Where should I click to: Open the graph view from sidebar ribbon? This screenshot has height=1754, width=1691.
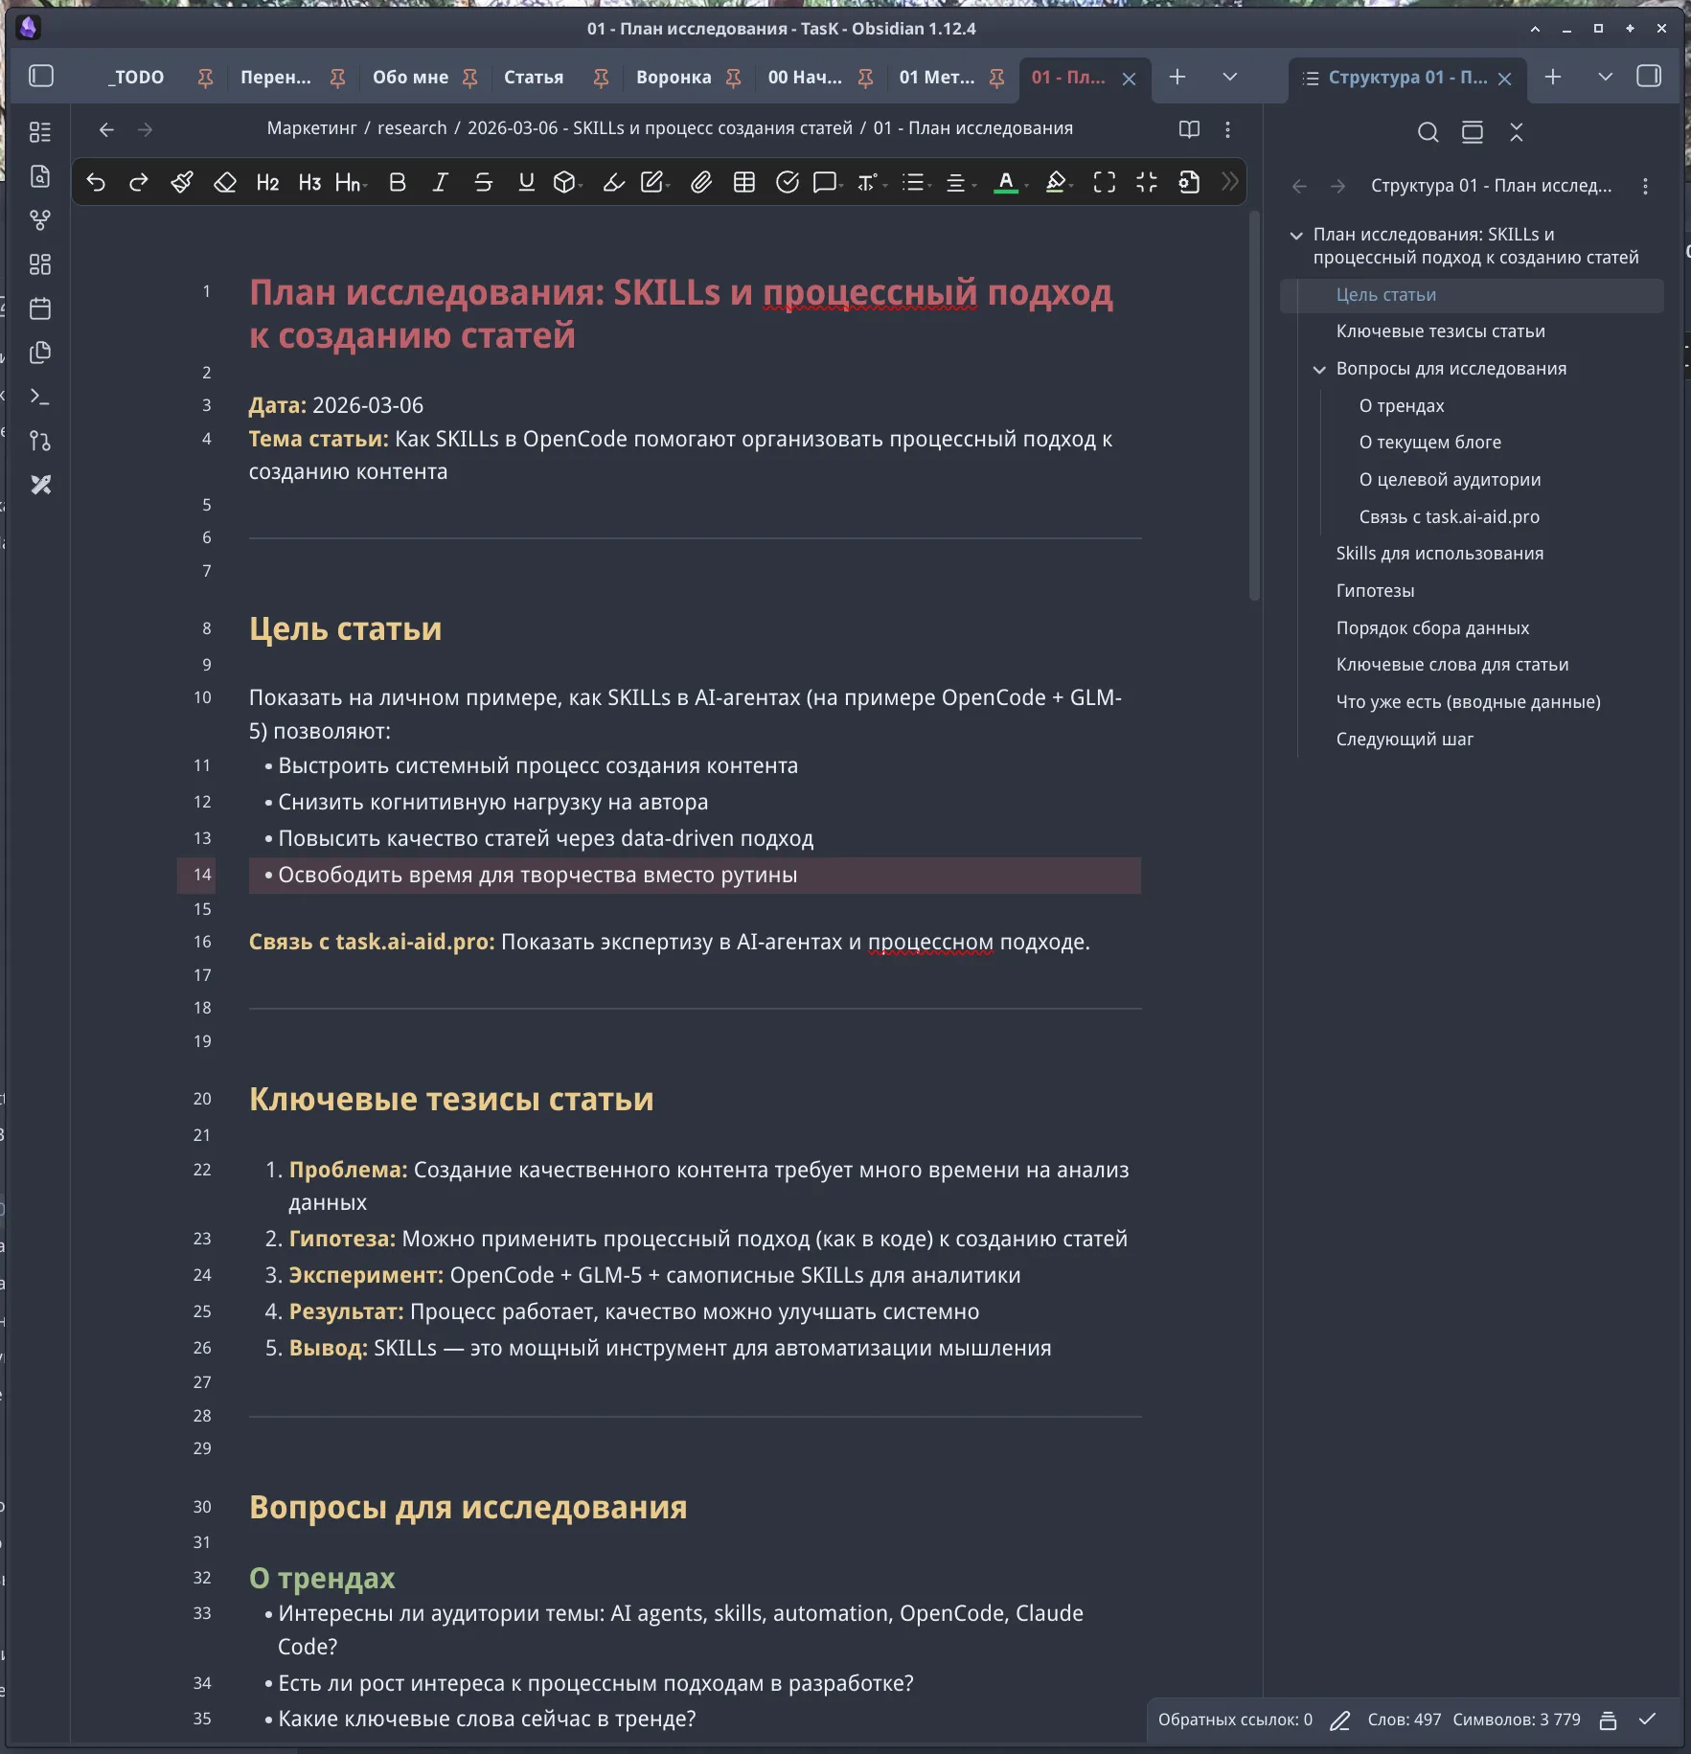click(40, 220)
